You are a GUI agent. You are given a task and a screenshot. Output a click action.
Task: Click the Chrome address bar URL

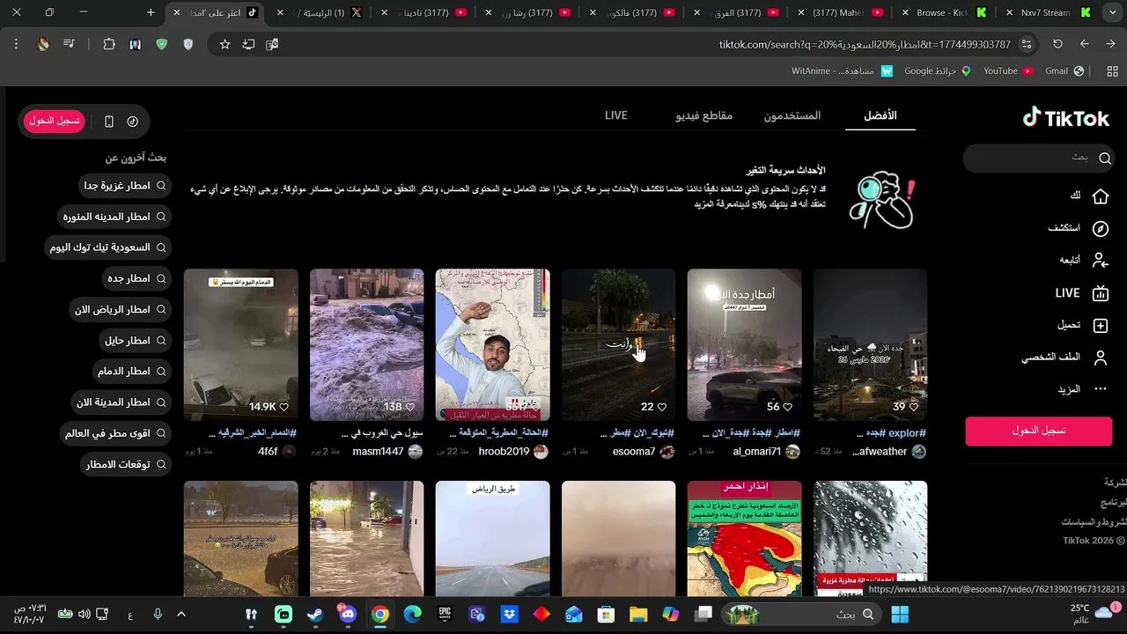[865, 44]
